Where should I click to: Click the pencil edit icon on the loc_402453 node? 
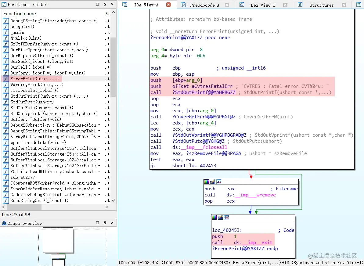pos(220,217)
